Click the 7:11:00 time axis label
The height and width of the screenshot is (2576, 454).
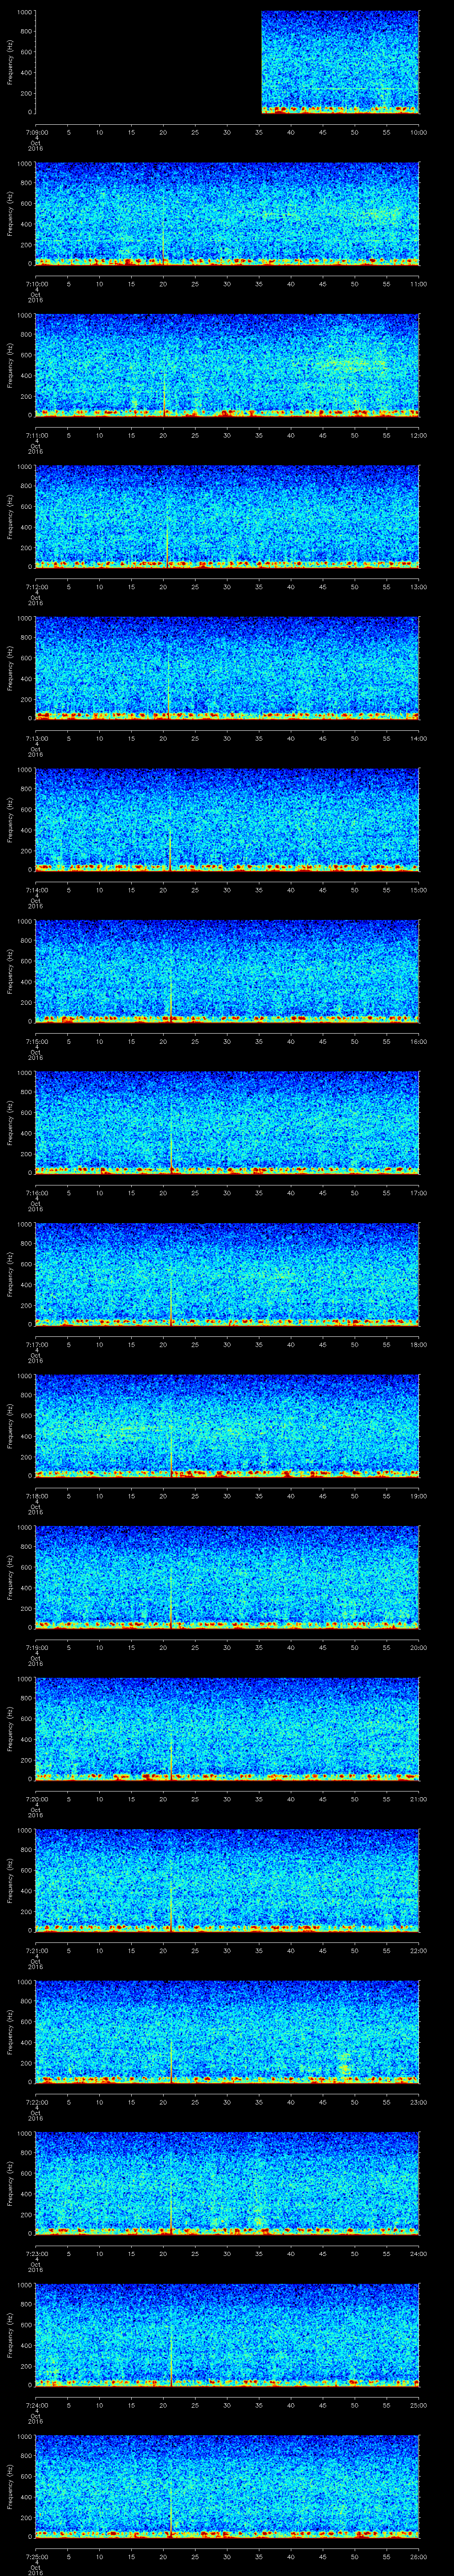click(x=36, y=435)
